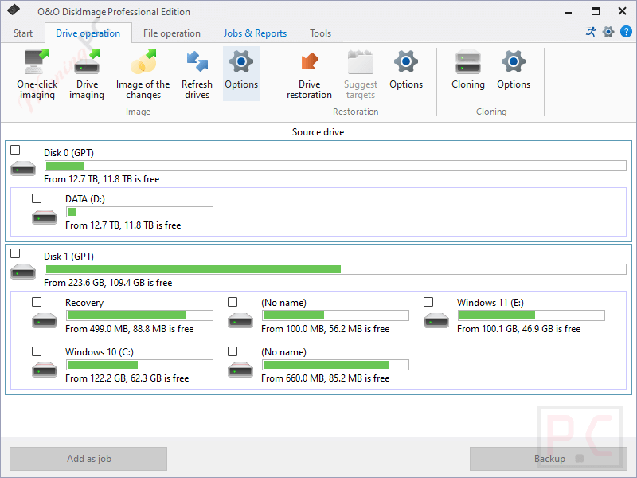The width and height of the screenshot is (637, 478).
Task: Click 'From 499.0 MB, 88.8 MB is free' text
Action: pos(129,329)
